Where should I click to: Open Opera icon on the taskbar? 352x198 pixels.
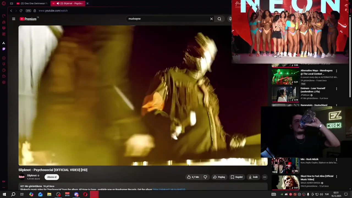85,194
